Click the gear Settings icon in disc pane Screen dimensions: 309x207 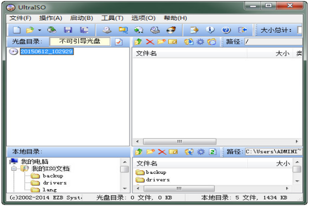[x=200, y=42]
